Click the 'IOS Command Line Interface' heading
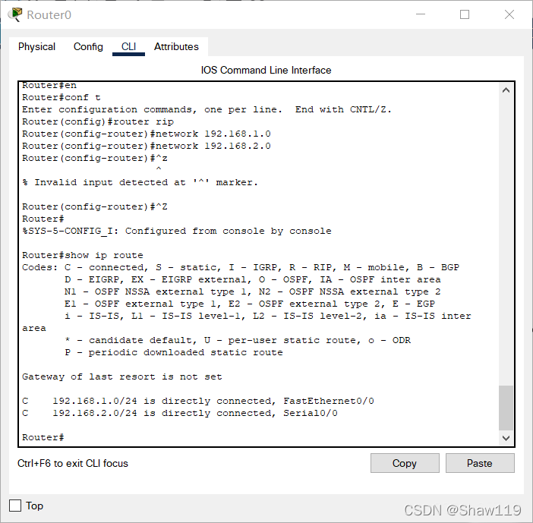Viewport: 533px width, 523px height. click(x=266, y=70)
